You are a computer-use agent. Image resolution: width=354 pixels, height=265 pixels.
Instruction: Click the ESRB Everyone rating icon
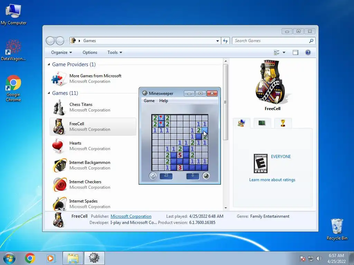[x=261, y=164]
